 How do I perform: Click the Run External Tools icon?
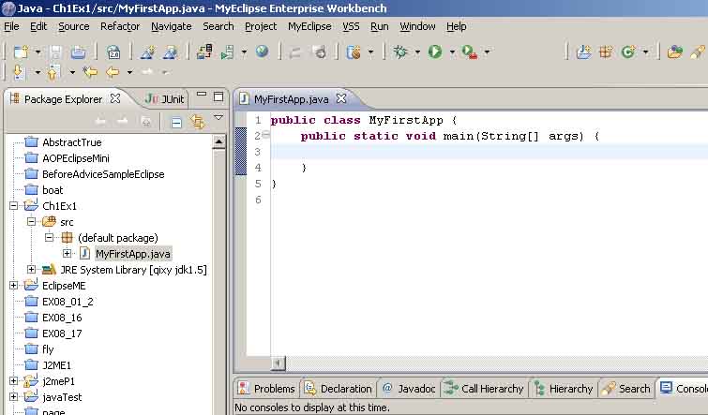(x=470, y=52)
